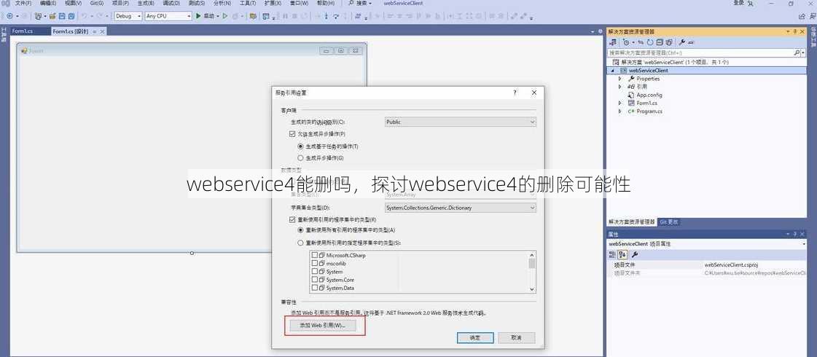The image size is (817, 357).
Task: Check the Microsoft.CSharp assembly checkbox
Action: click(x=314, y=256)
